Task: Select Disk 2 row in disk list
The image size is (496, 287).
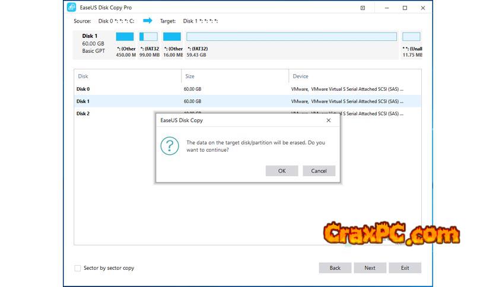Action: point(247,113)
